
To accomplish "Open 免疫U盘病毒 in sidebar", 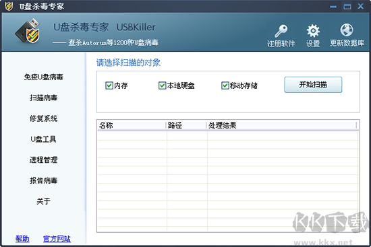I will point(44,77).
